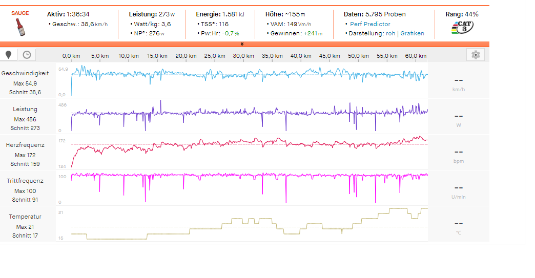The image size is (535, 278).
Task: Click the Watt/kg: 3,6 value
Action: click(152, 24)
